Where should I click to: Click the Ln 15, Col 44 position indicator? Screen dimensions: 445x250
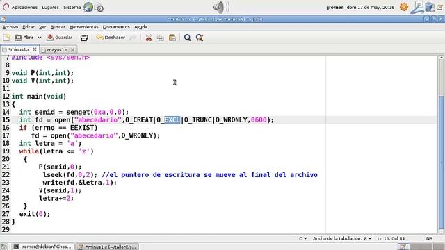pyautogui.click(x=391, y=238)
